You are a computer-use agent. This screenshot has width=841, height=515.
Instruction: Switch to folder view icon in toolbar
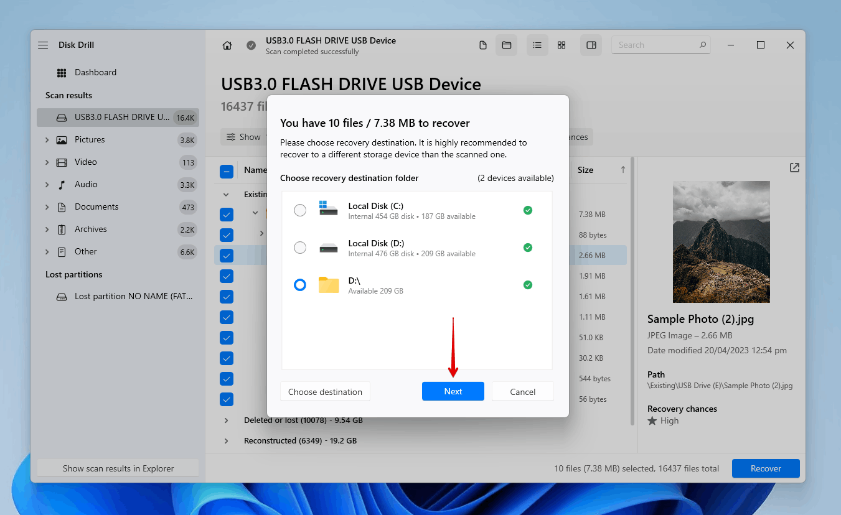507,45
